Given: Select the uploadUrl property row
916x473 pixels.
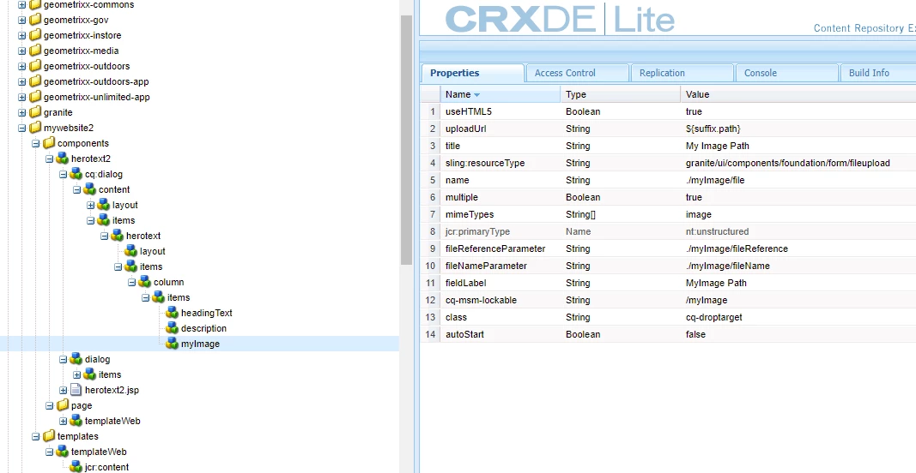Looking at the screenshot, I should click(x=668, y=129).
